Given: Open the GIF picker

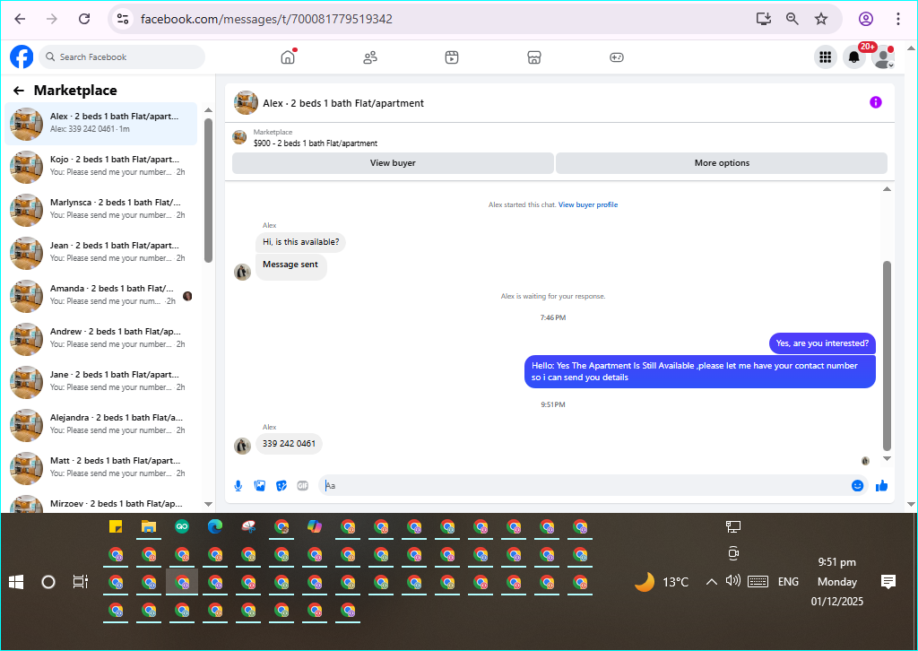Looking at the screenshot, I should 303,486.
